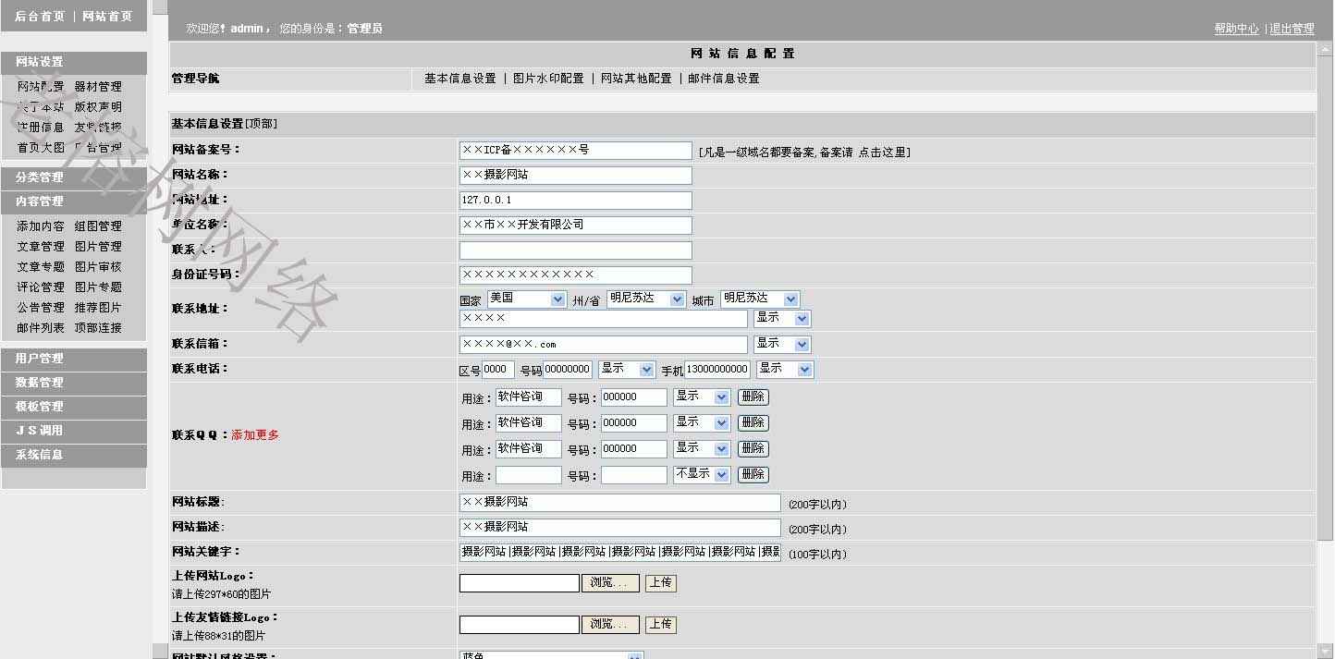Expand 数据管理 sidebar section
This screenshot has height=659, width=1335.
tap(74, 383)
